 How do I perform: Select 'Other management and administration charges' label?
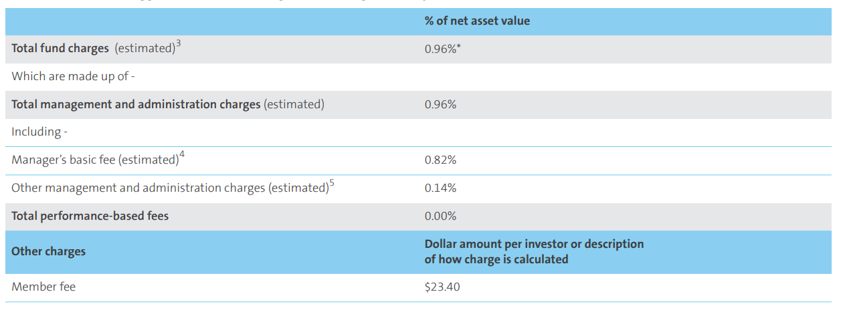tap(170, 188)
